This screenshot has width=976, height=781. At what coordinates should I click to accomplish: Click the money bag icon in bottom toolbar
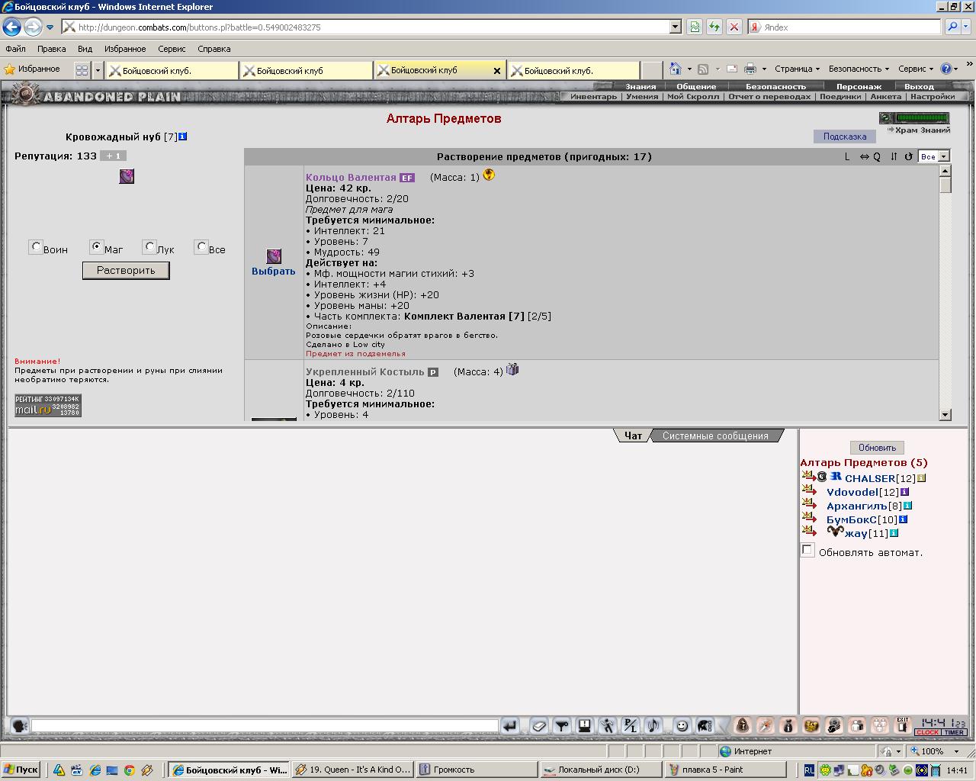tap(788, 725)
